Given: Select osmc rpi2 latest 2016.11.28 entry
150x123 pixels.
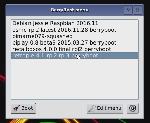Looking at the screenshot, I should (x=75, y=30).
